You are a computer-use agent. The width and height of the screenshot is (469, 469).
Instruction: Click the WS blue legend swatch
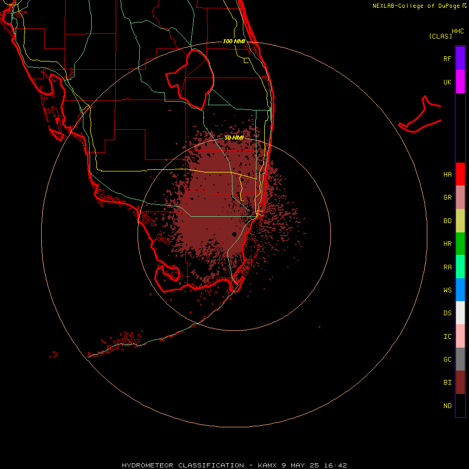pyautogui.click(x=460, y=290)
